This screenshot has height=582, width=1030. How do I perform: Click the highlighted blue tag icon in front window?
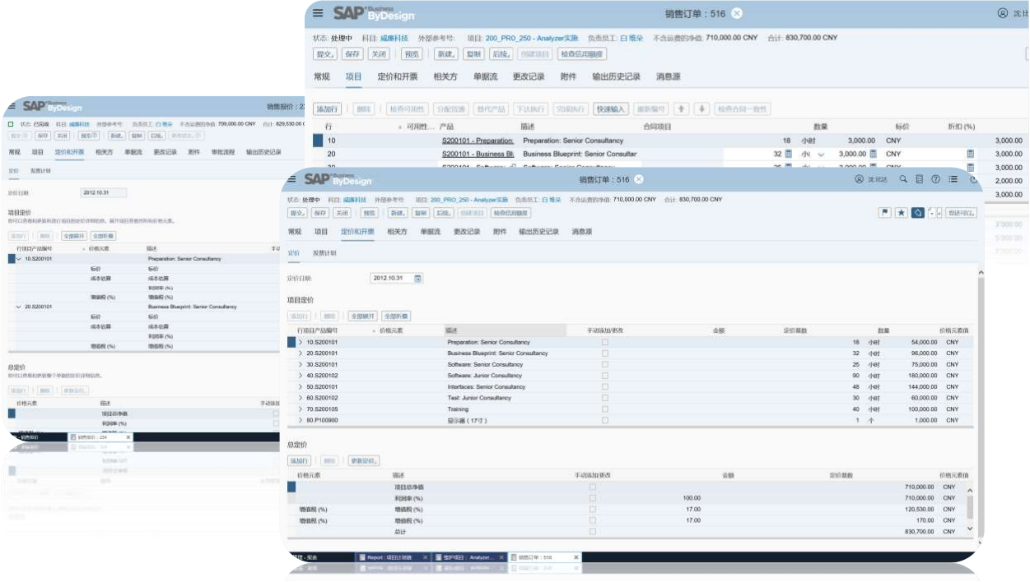[917, 212]
